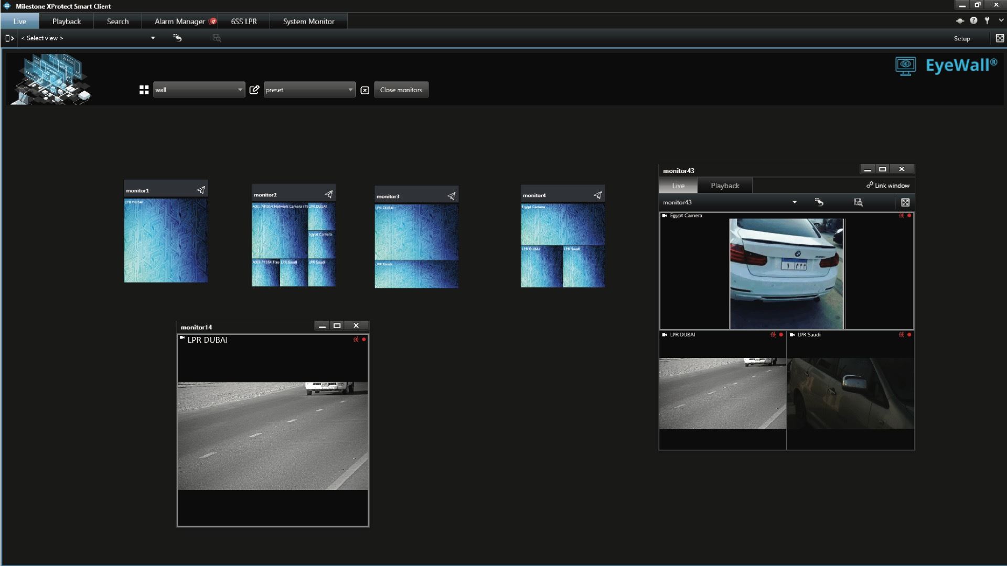The height and width of the screenshot is (566, 1007).
Task: Click motion indicator on Egypt Camera tile
Action: [902, 215]
